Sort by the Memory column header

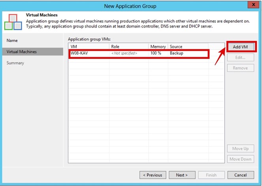click(x=158, y=46)
